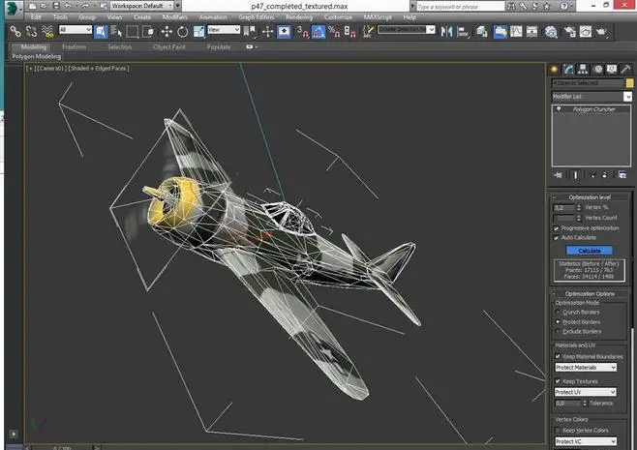This screenshot has height=450, width=637.
Task: Switch to the Display command panel
Action: coord(612,69)
